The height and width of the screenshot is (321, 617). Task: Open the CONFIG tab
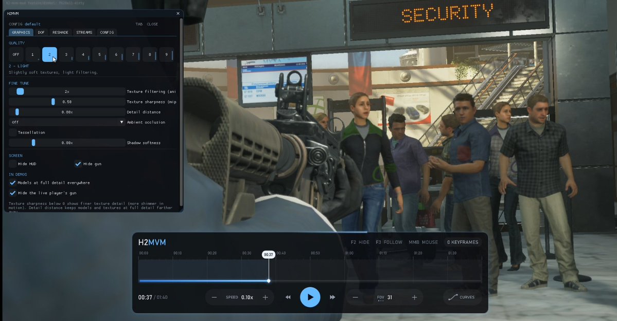(107, 32)
